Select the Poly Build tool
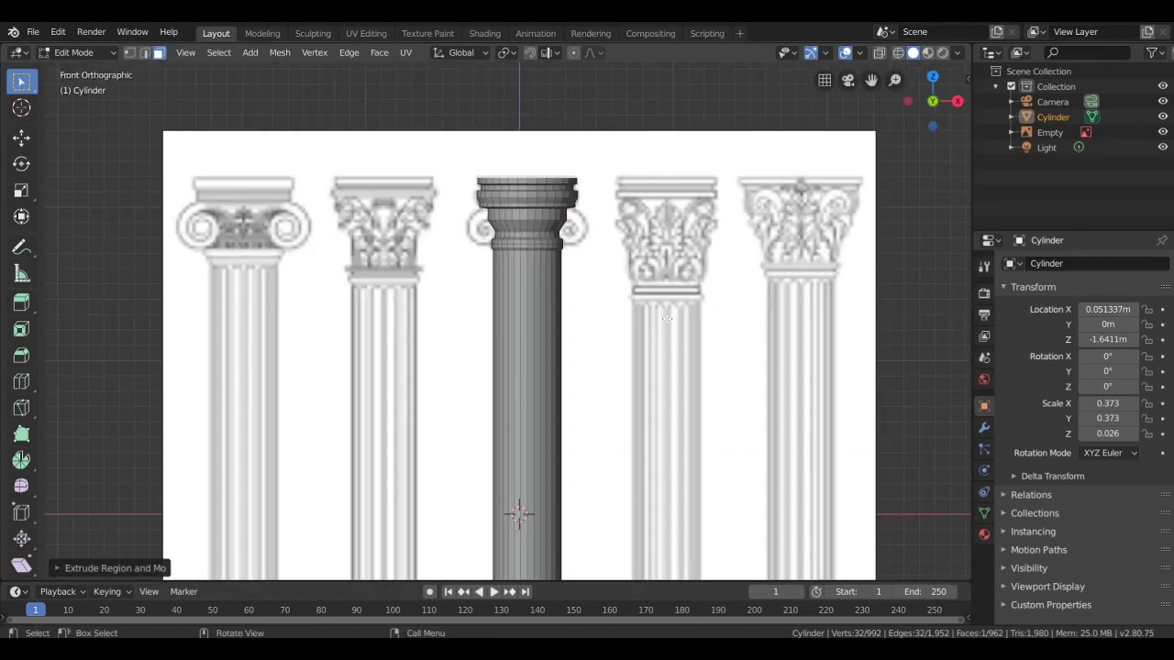The height and width of the screenshot is (660, 1174). click(x=21, y=434)
